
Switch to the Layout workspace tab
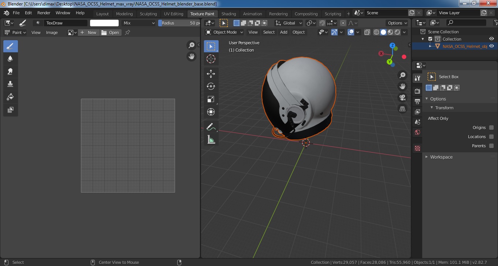[103, 14]
